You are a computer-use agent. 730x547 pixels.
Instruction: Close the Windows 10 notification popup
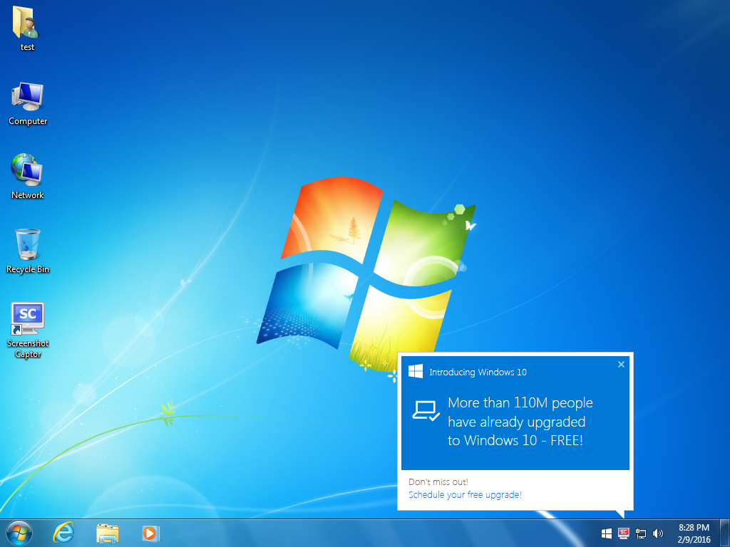621,364
